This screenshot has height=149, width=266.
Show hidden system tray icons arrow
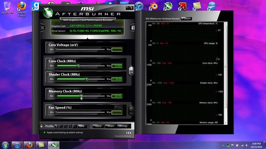[223, 145]
